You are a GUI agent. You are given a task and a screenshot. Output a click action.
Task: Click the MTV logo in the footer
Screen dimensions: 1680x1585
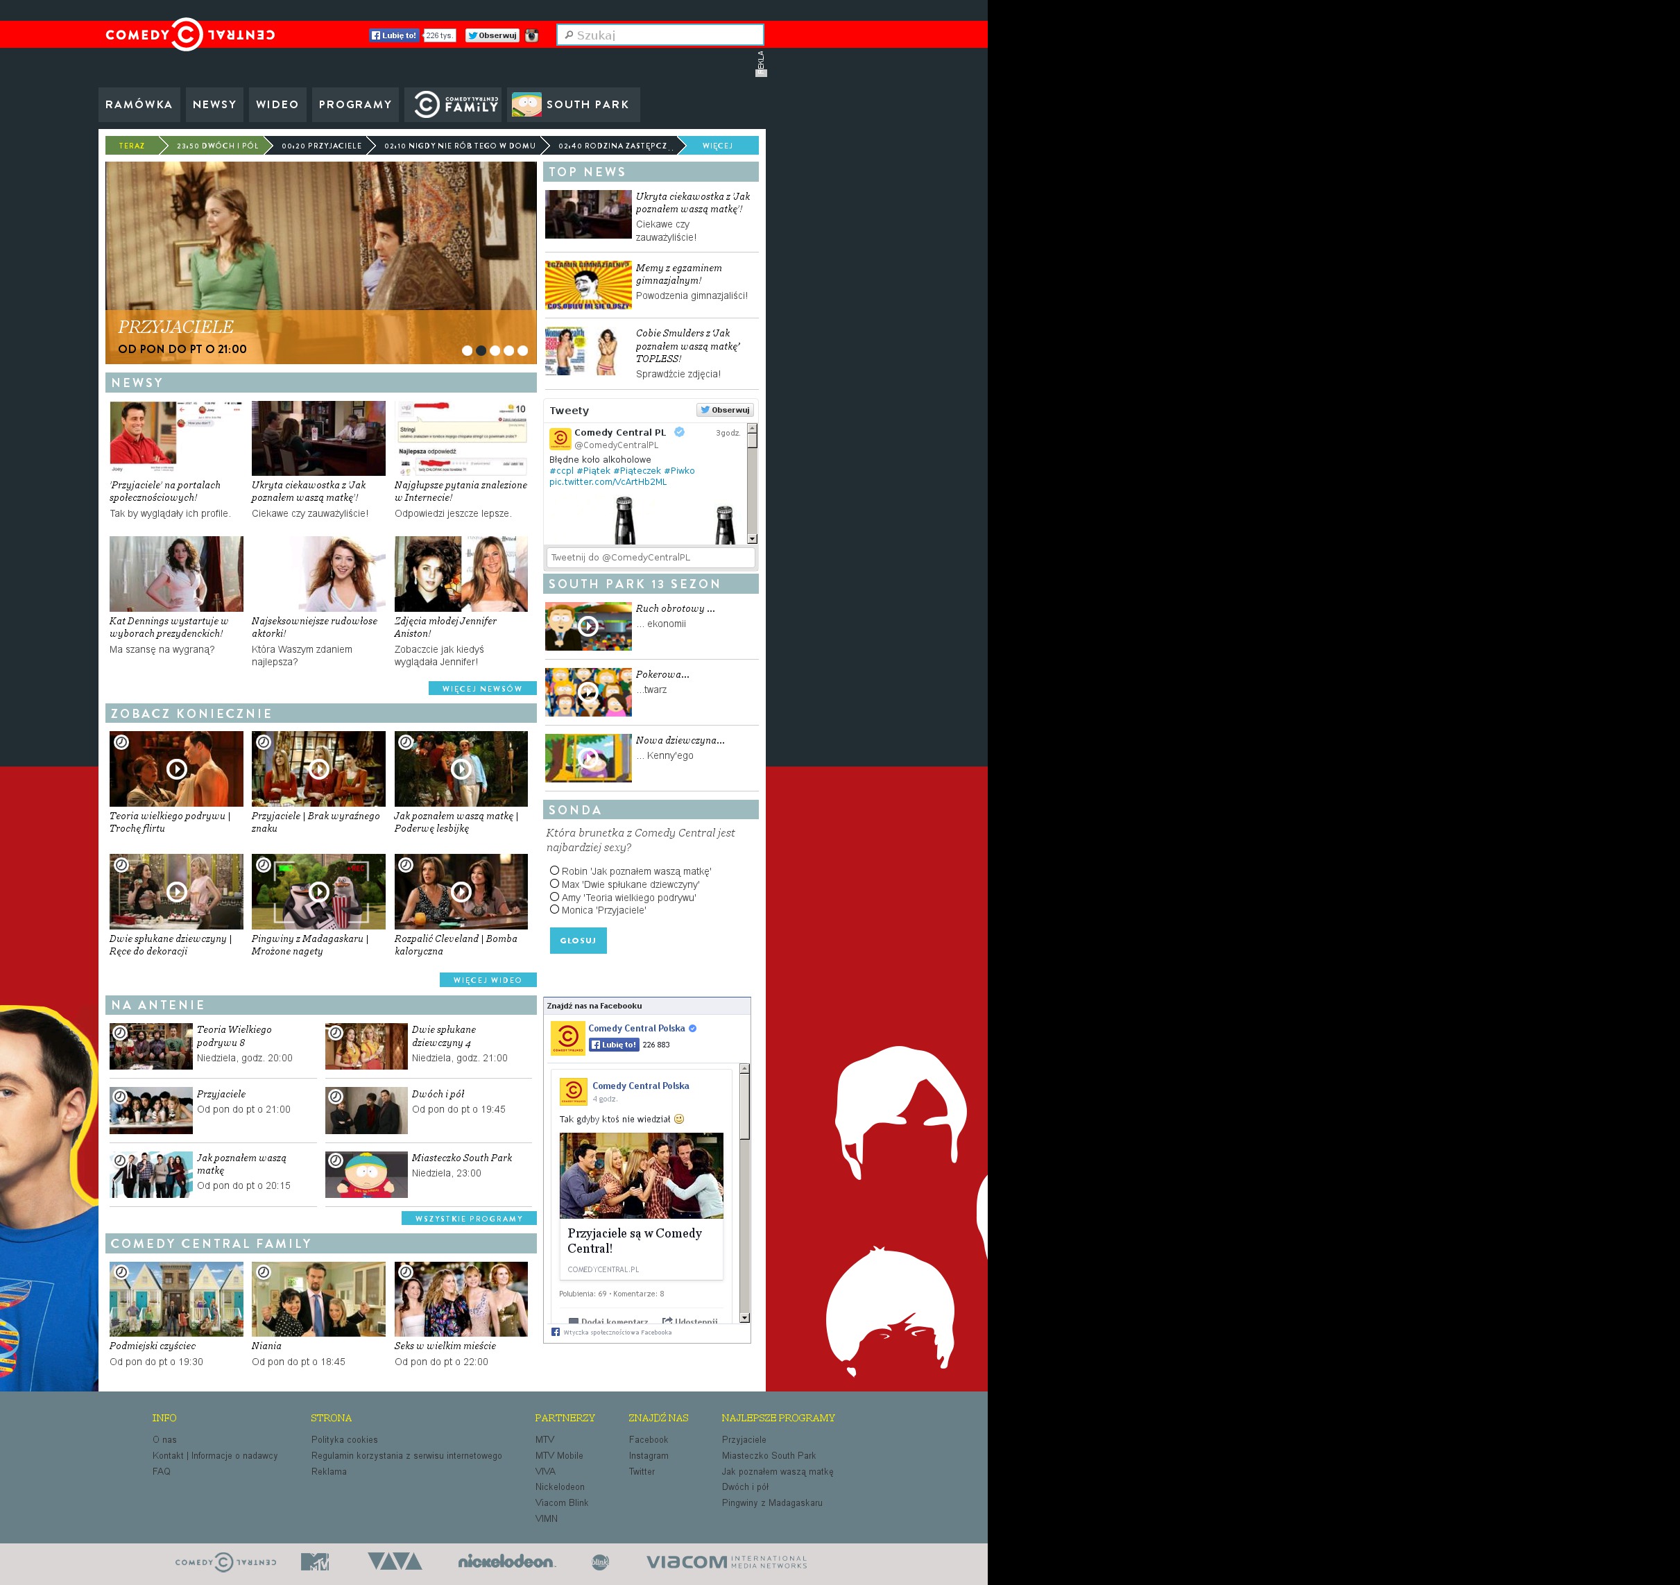315,1562
